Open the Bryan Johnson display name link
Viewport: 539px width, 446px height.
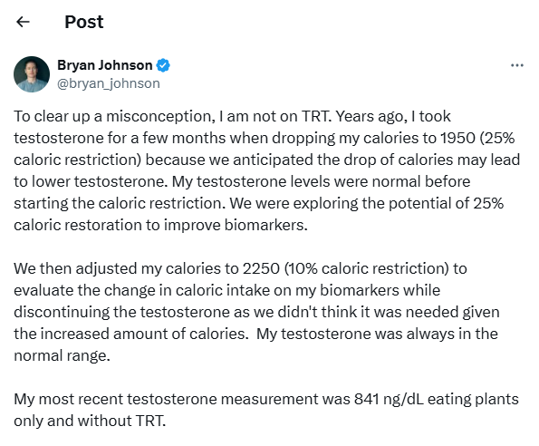[x=105, y=65]
